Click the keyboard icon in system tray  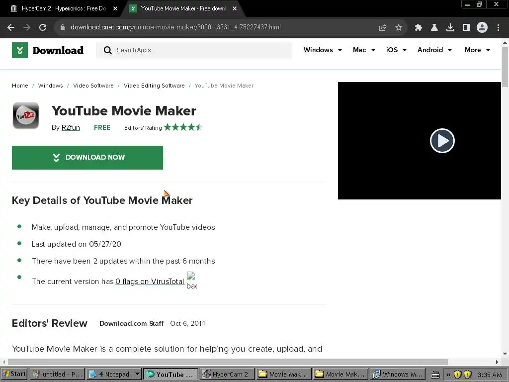(x=435, y=375)
